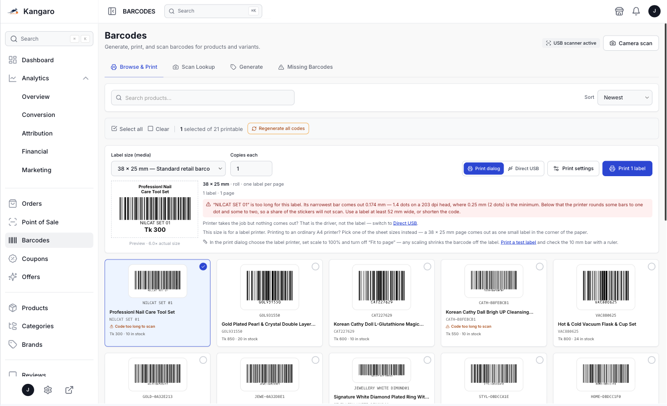The image size is (667, 406).
Task: Click the Search products field
Action: [203, 98]
